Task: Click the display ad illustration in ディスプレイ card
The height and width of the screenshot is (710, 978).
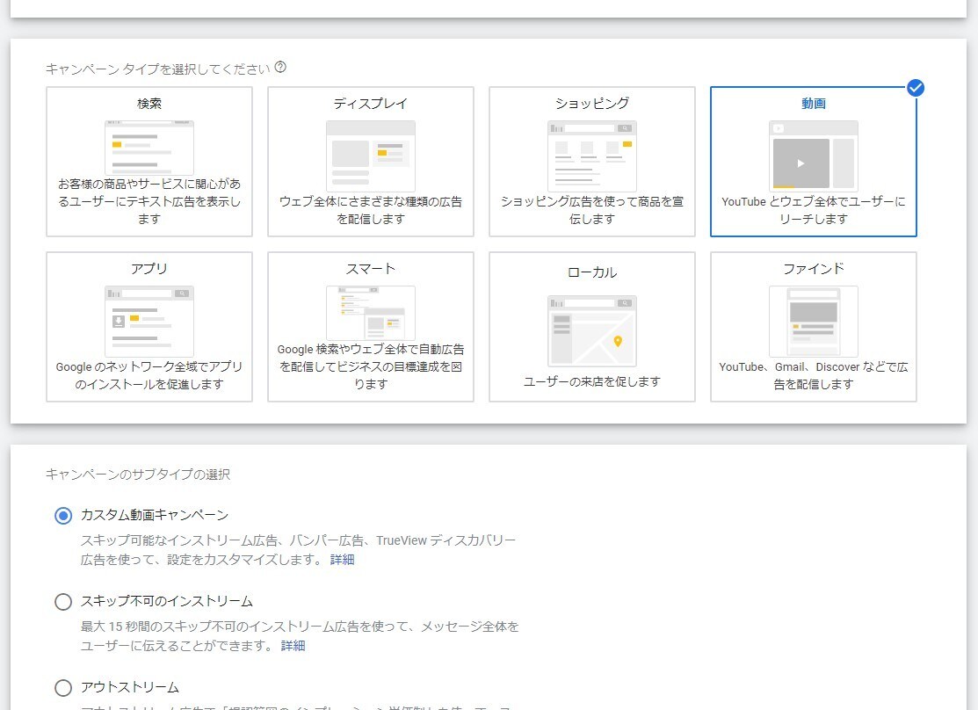Action: (x=371, y=156)
